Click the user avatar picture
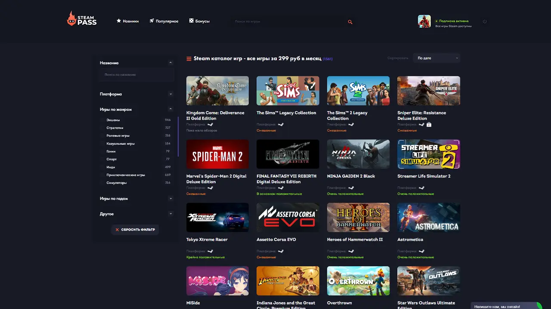Screen dimensions: 551x309 pyautogui.click(x=424, y=21)
